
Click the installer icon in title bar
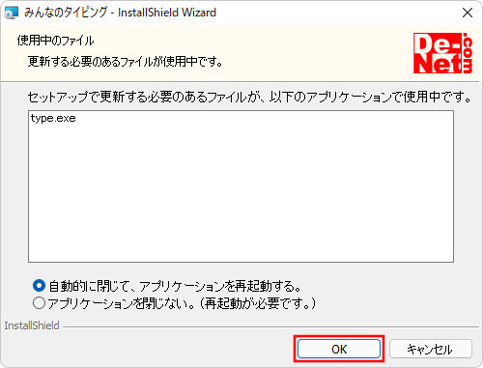pyautogui.click(x=11, y=13)
